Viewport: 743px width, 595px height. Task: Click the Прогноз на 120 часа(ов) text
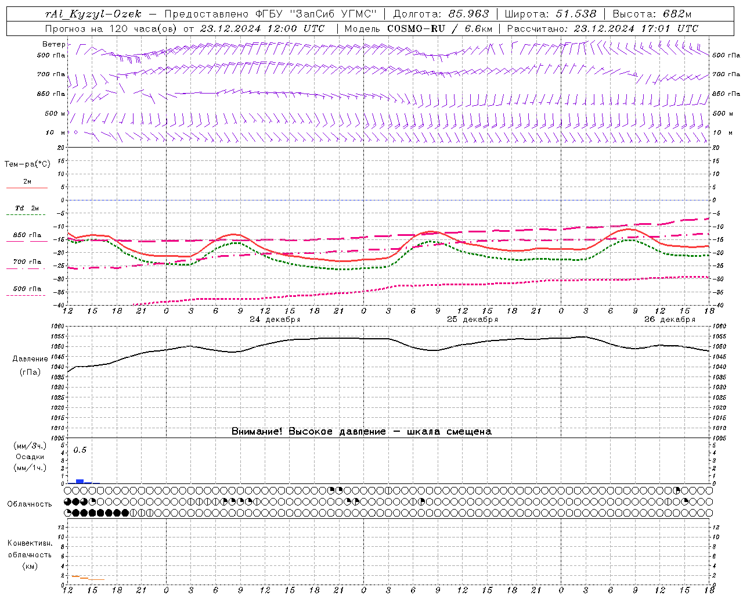[111, 28]
